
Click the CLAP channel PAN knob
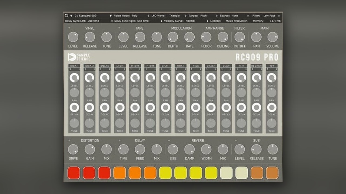[226, 93]
